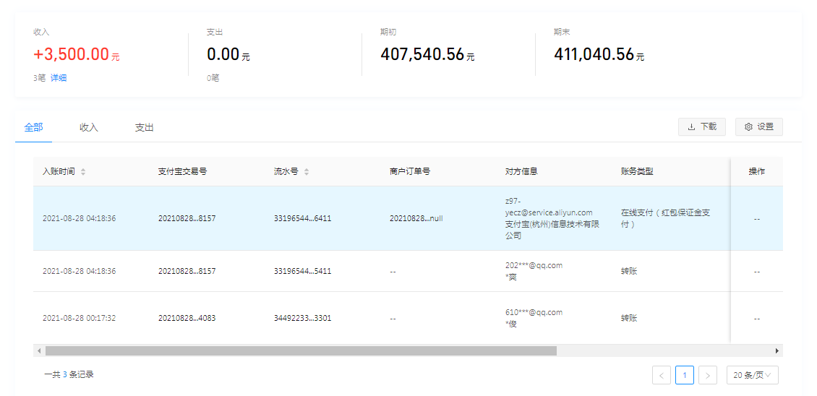817x396 pixels.
Task: Click the horizontal scrollbar thumb
Action: coord(300,350)
